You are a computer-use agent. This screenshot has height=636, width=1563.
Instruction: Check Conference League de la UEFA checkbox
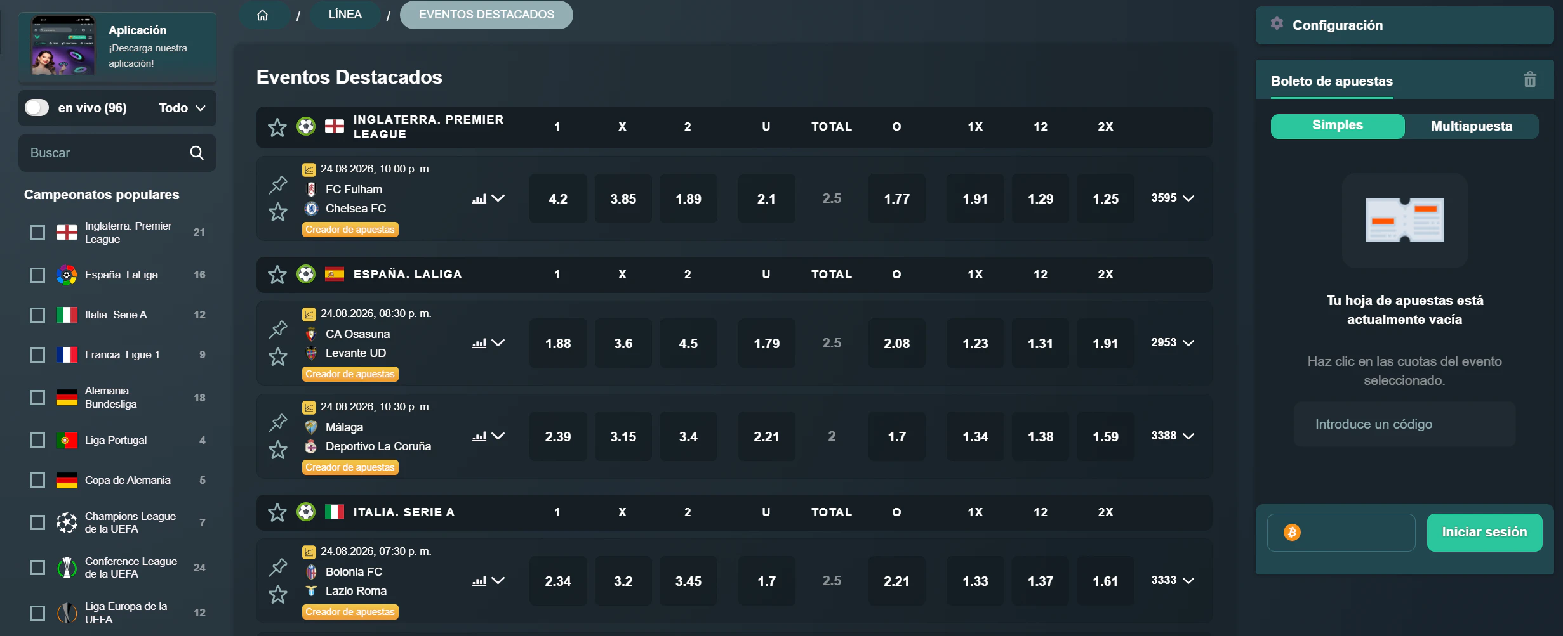click(x=37, y=568)
